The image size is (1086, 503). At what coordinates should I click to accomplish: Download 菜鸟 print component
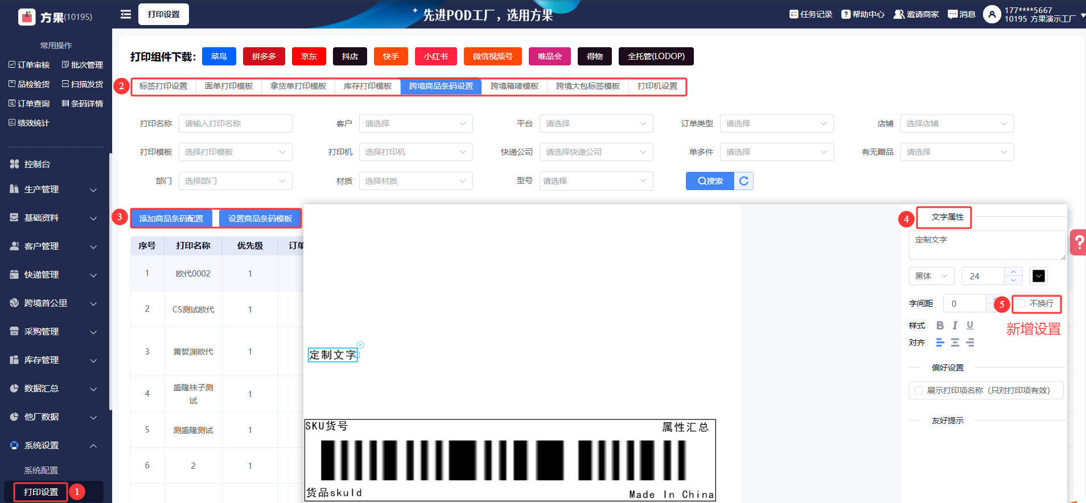(219, 56)
